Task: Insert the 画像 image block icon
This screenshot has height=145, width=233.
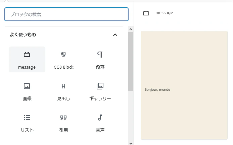Action: point(27,86)
